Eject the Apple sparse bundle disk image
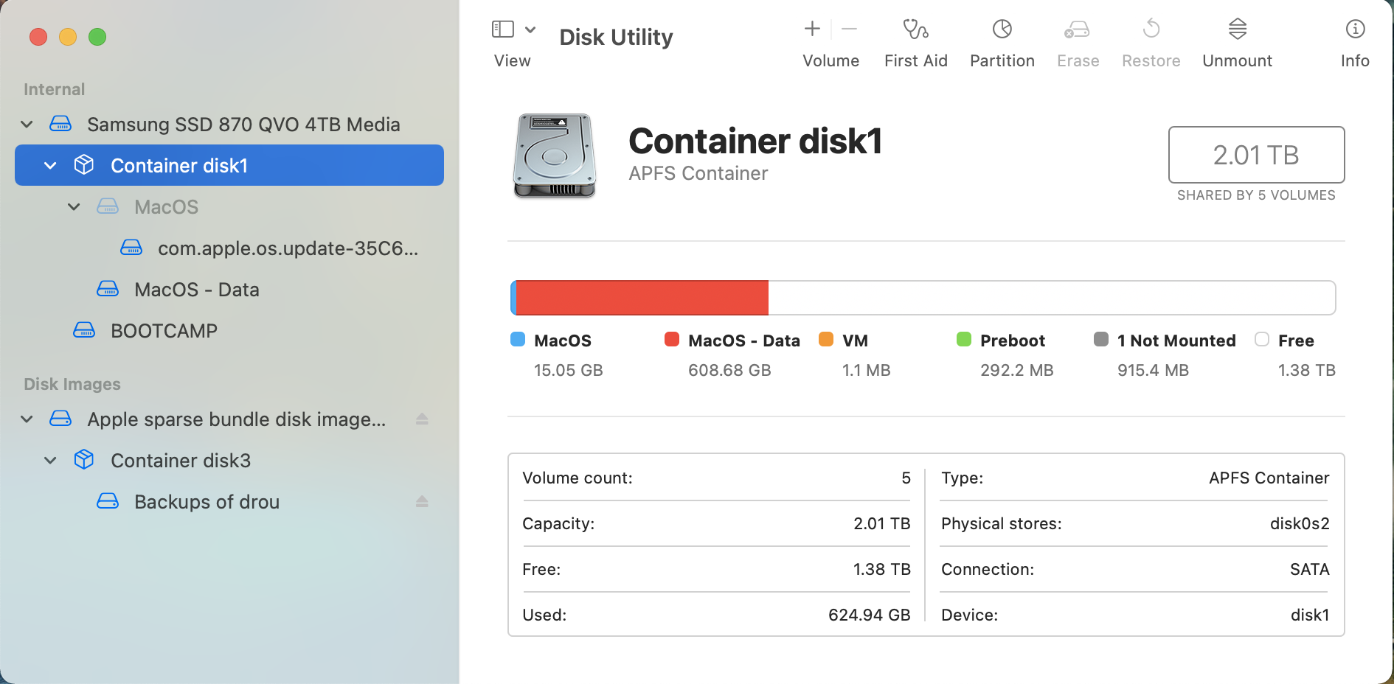This screenshot has width=1394, height=684. pyautogui.click(x=422, y=419)
